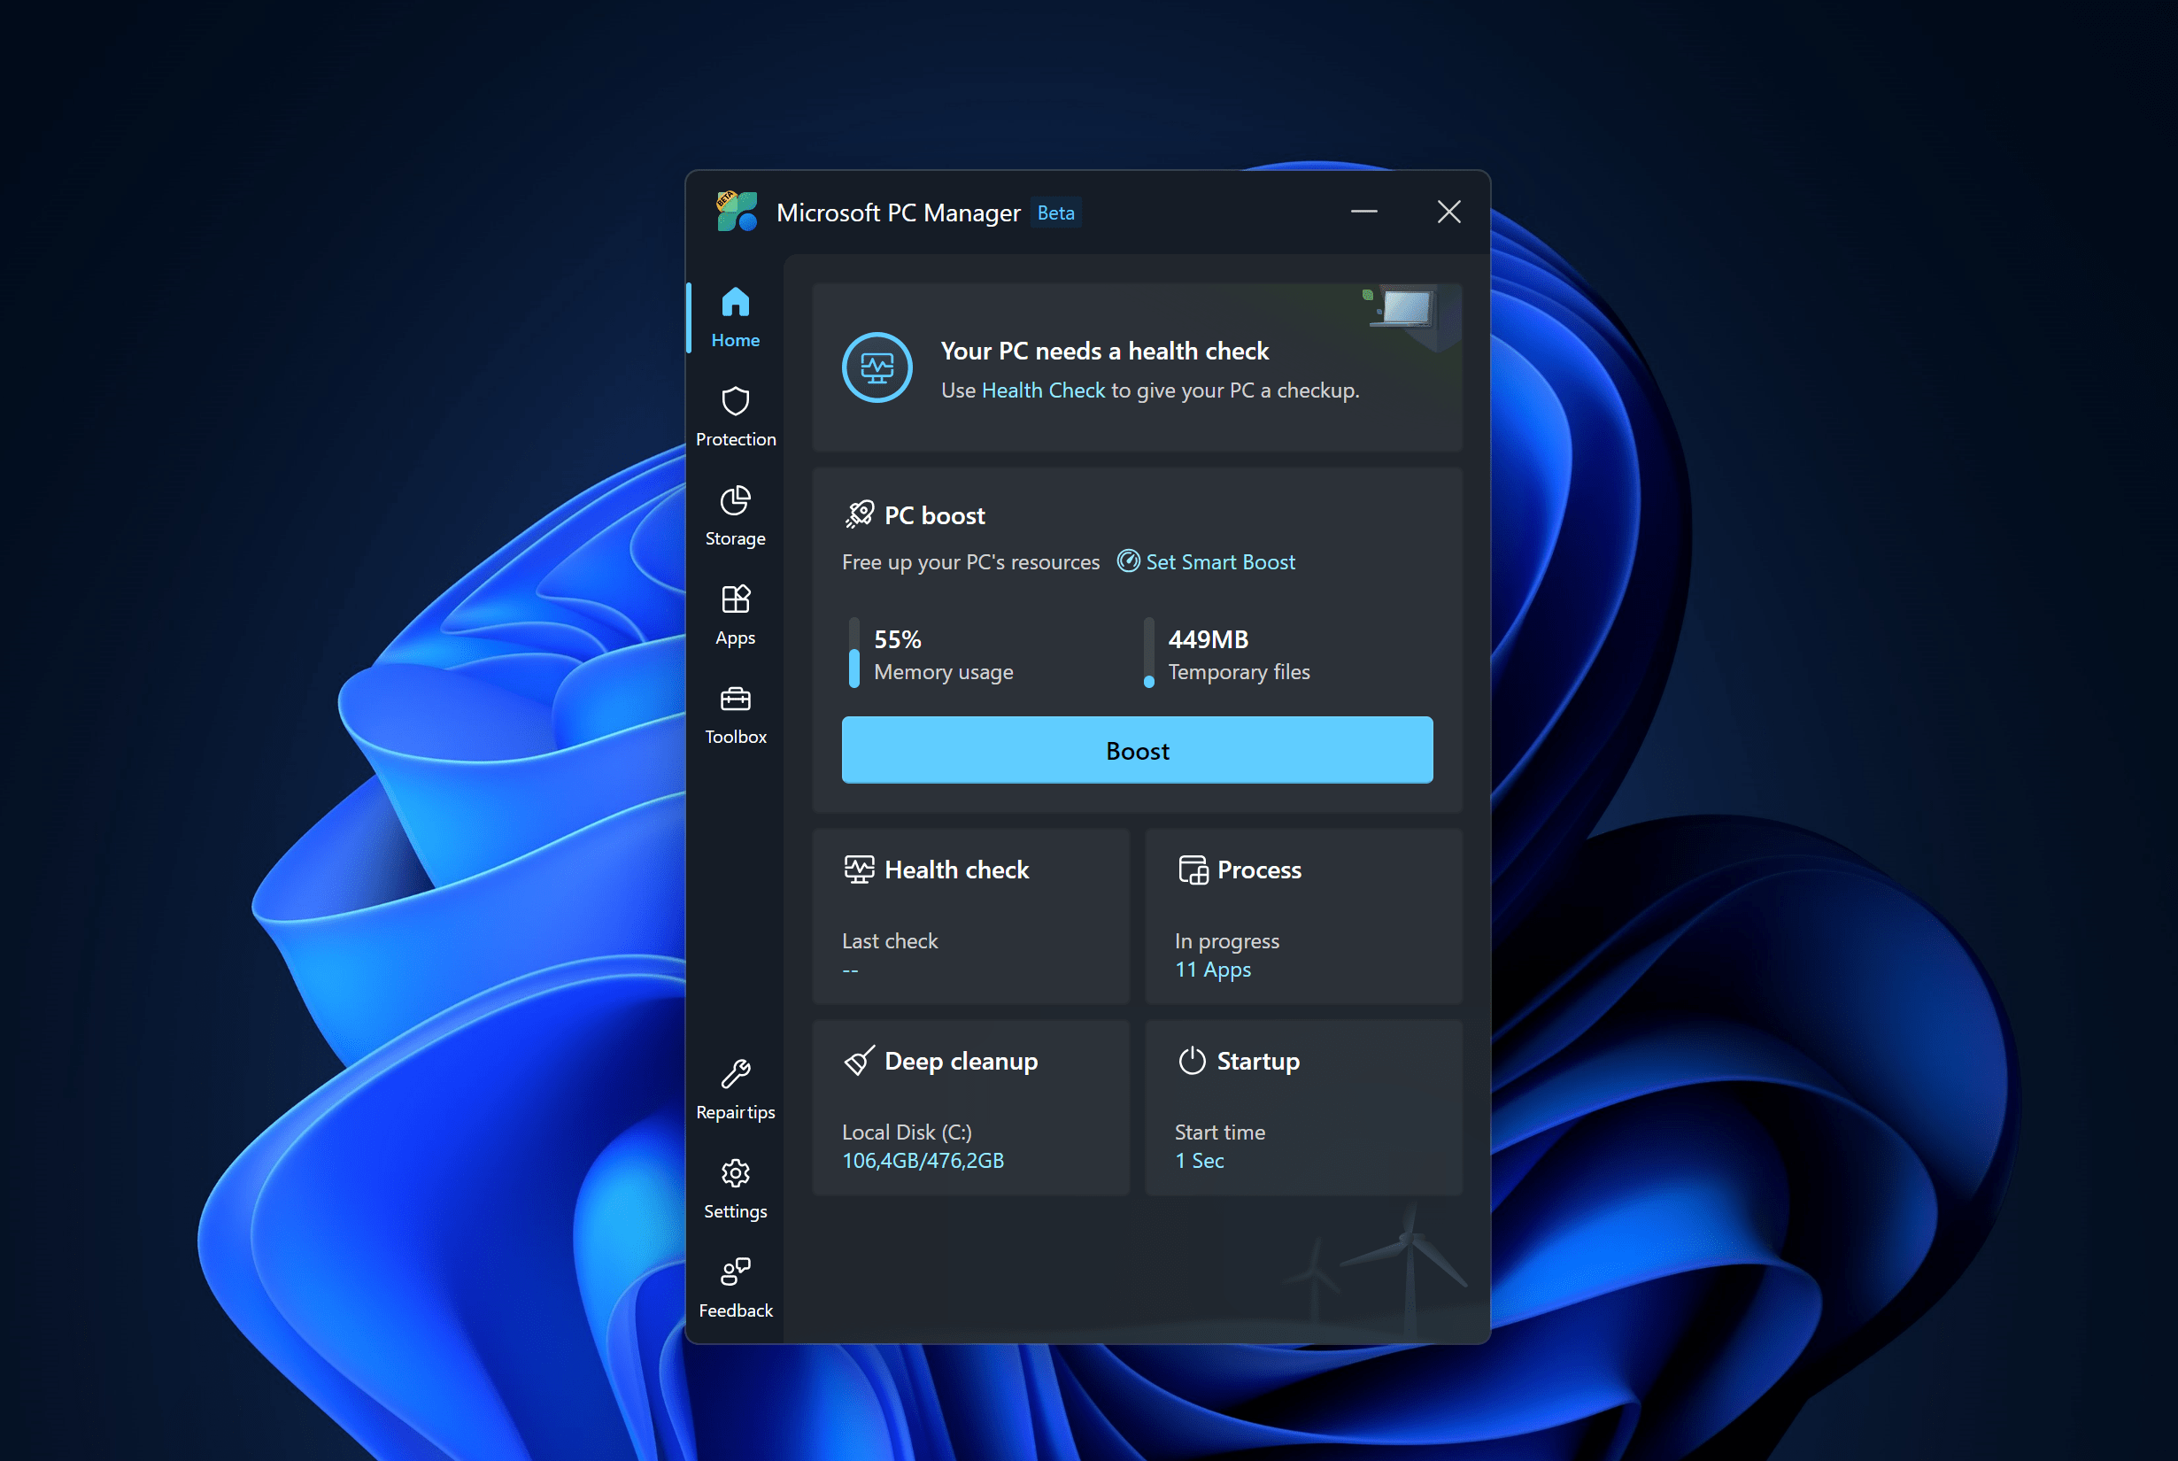Open the Health Check link in the banner
The image size is (2178, 1461).
[1044, 390]
